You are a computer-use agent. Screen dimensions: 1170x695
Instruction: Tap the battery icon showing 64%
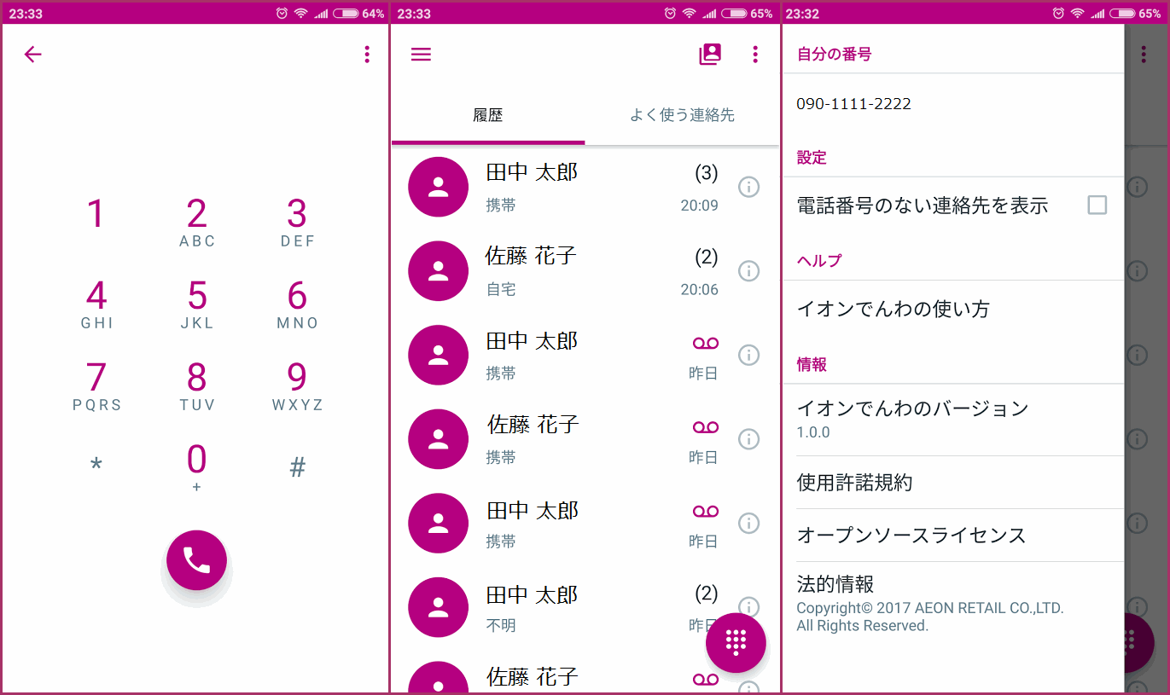click(x=345, y=13)
